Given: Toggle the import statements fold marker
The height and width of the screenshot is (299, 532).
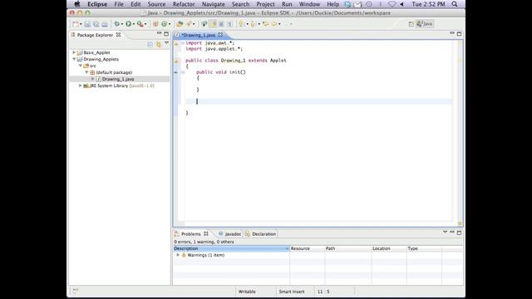Looking at the screenshot, I should point(183,43).
